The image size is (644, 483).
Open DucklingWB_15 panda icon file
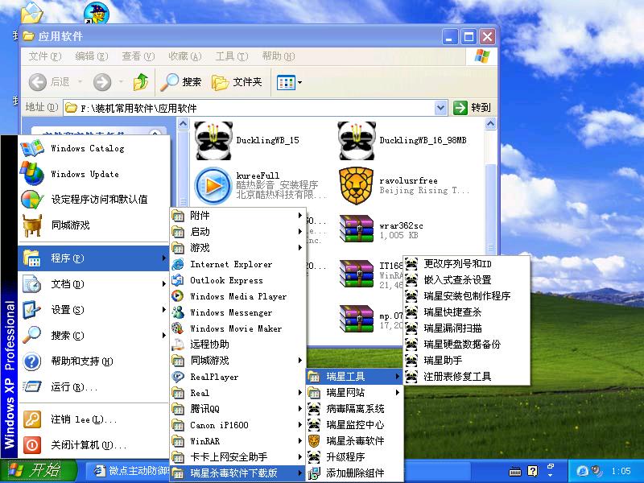click(213, 140)
